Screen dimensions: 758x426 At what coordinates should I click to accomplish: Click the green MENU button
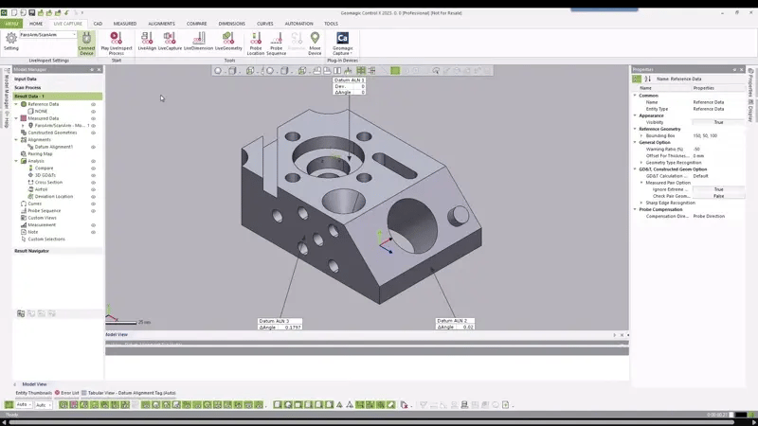coord(12,24)
